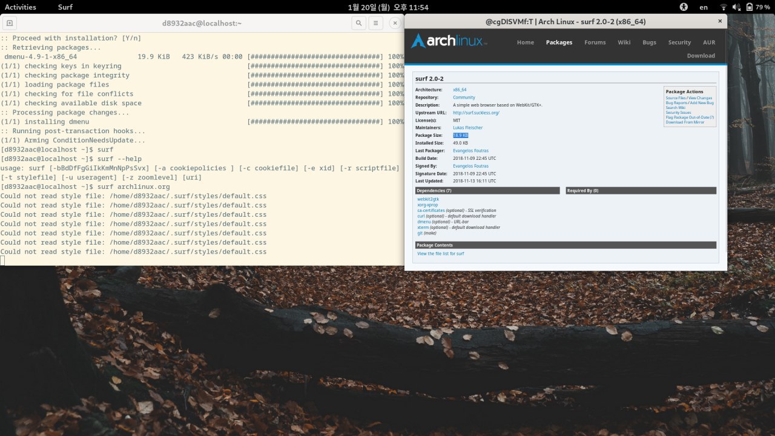
Task: Click the Arch Linux logo
Action: click(449, 41)
